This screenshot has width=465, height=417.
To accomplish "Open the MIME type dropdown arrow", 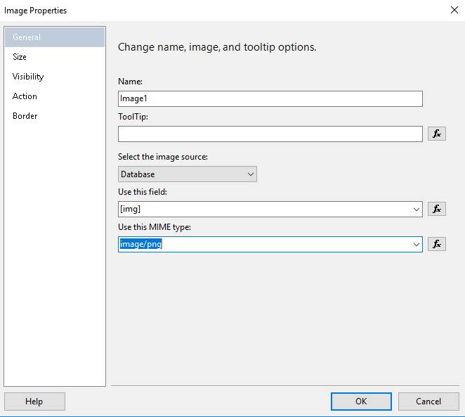I will tap(417, 244).
